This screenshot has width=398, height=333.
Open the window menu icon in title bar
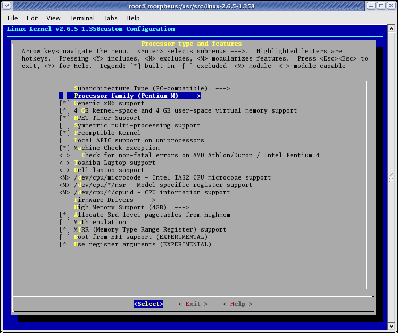click(6, 6)
